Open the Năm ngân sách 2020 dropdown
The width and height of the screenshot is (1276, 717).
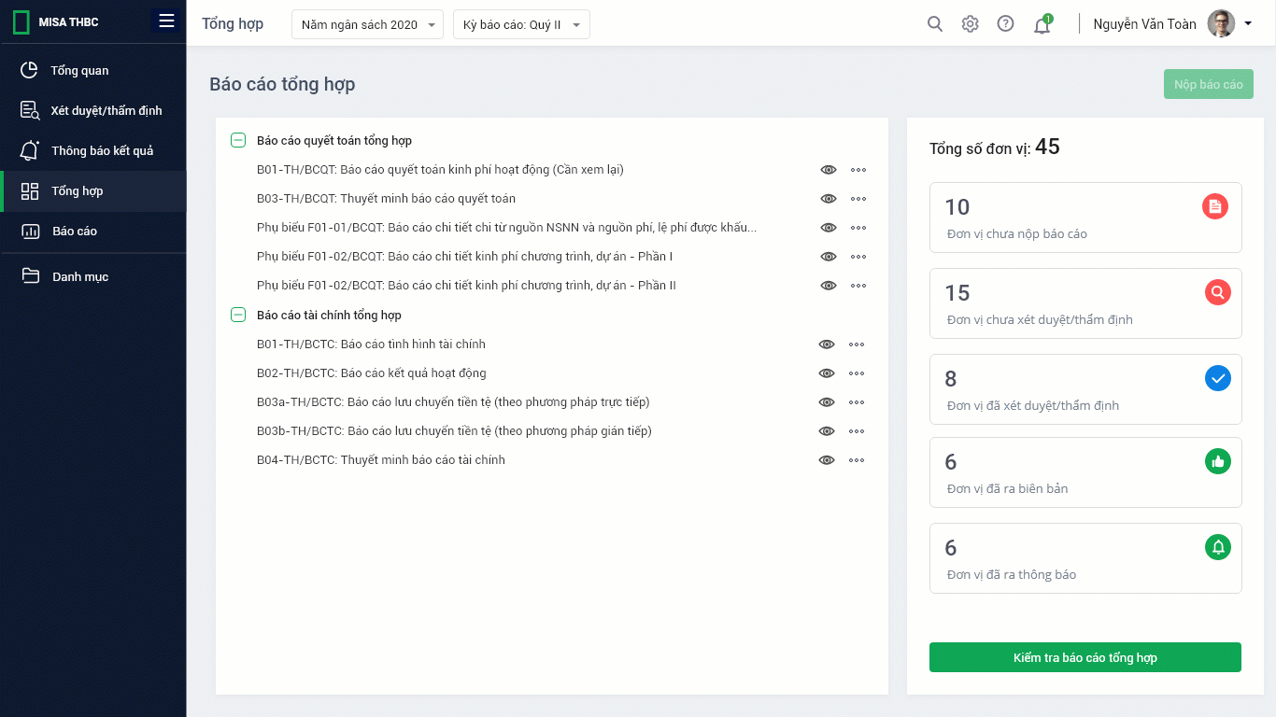(368, 24)
